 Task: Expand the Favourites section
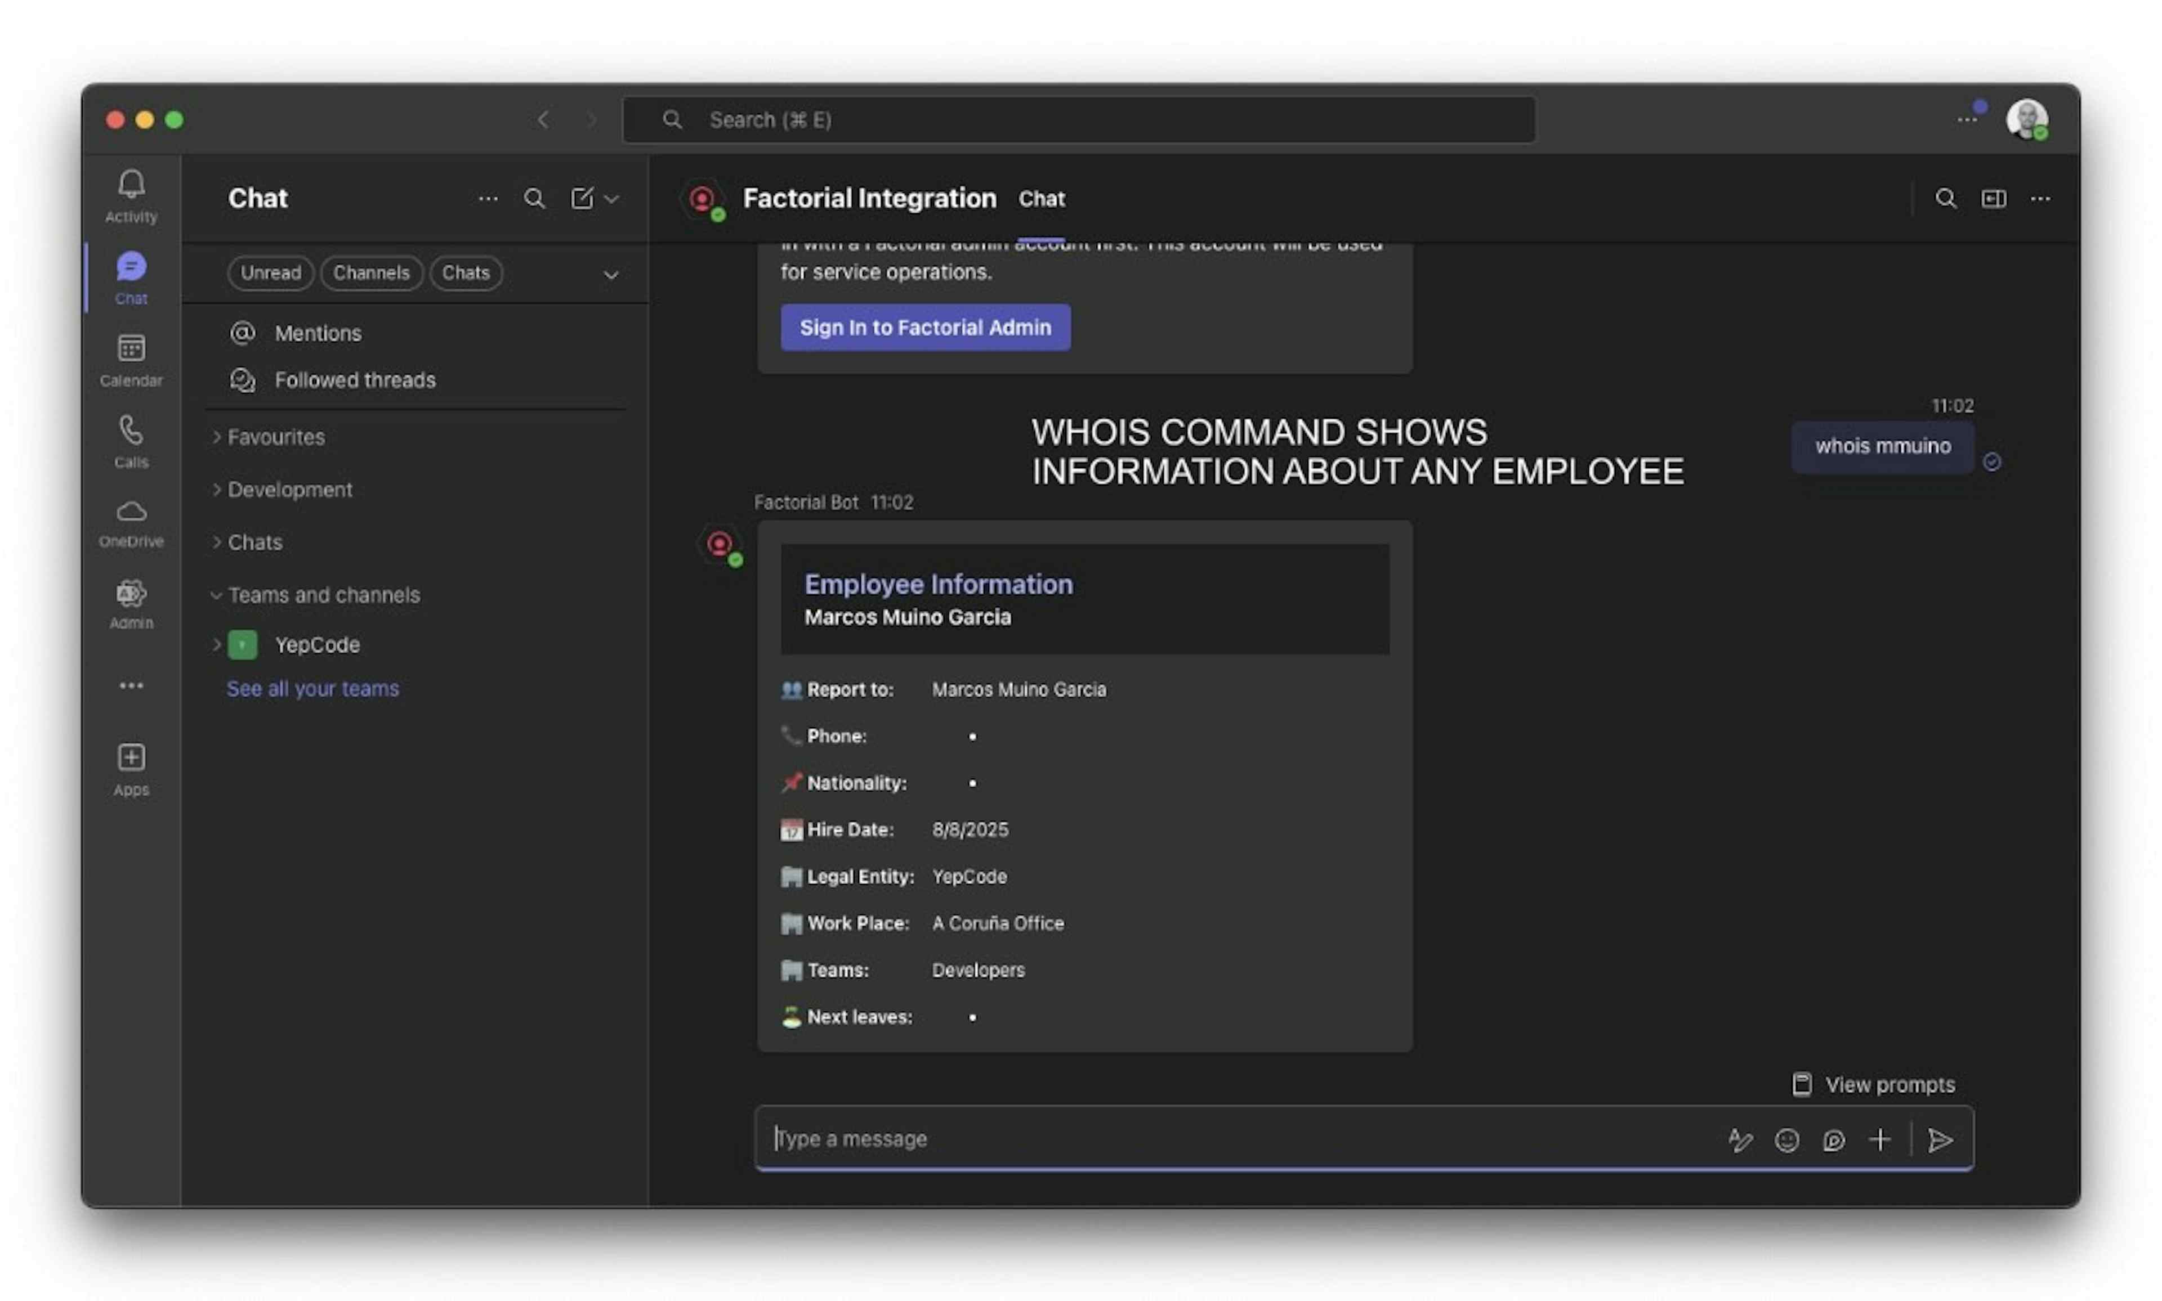(x=275, y=437)
